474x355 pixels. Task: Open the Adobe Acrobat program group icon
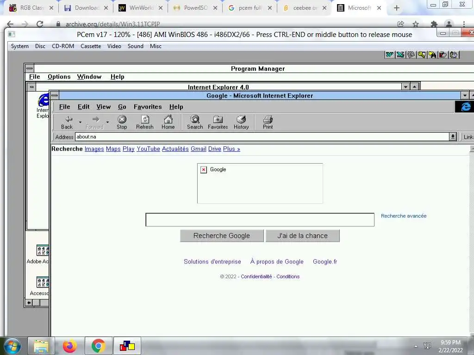pyautogui.click(x=43, y=250)
